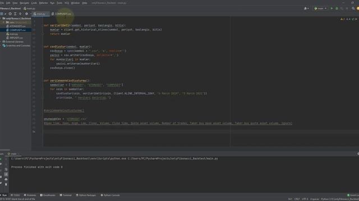Open the Tools menu
Viewport: 359px width, 201px height.
(59, 3)
